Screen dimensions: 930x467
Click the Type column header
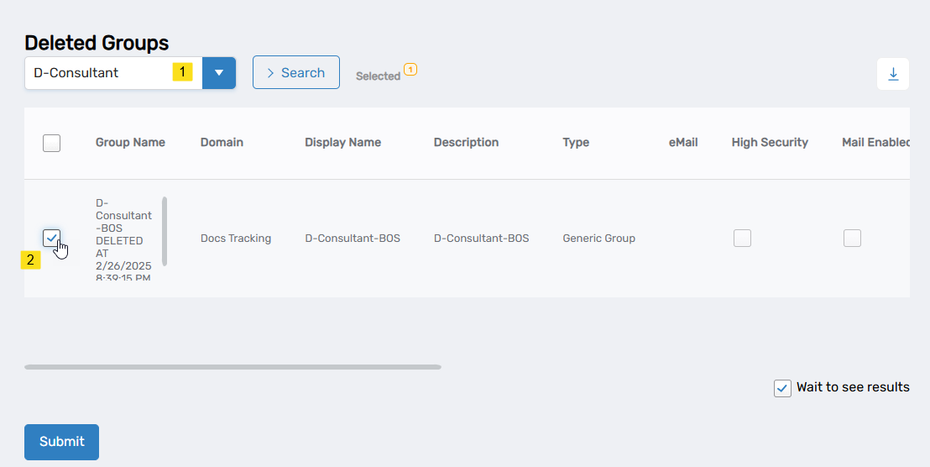pos(576,143)
